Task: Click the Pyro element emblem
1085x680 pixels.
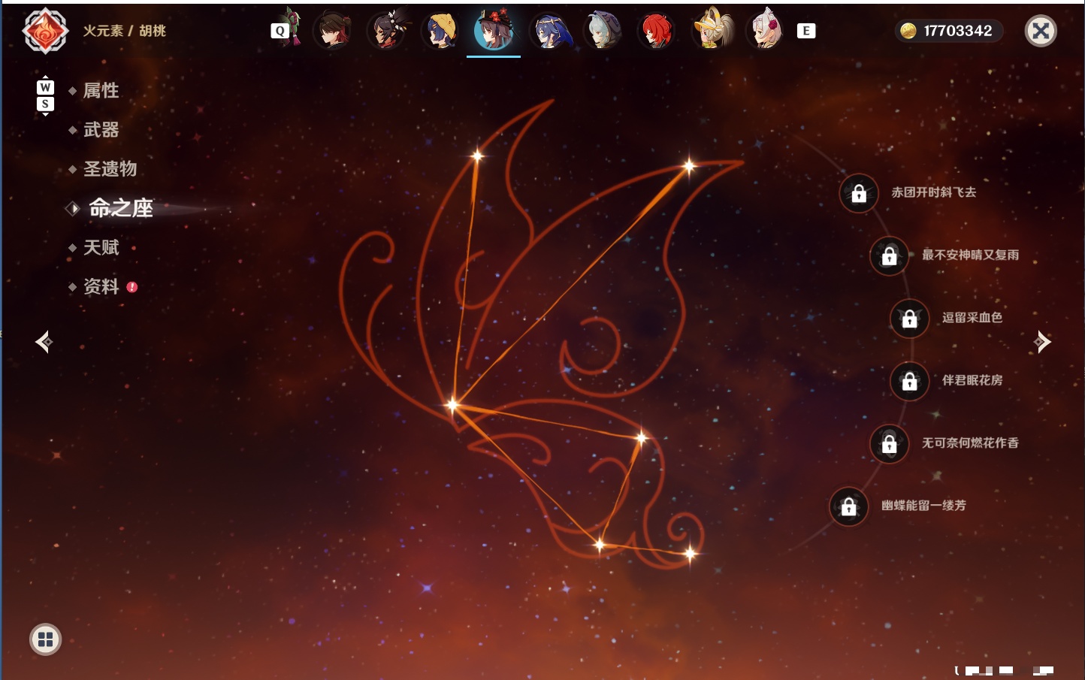Action: click(45, 31)
